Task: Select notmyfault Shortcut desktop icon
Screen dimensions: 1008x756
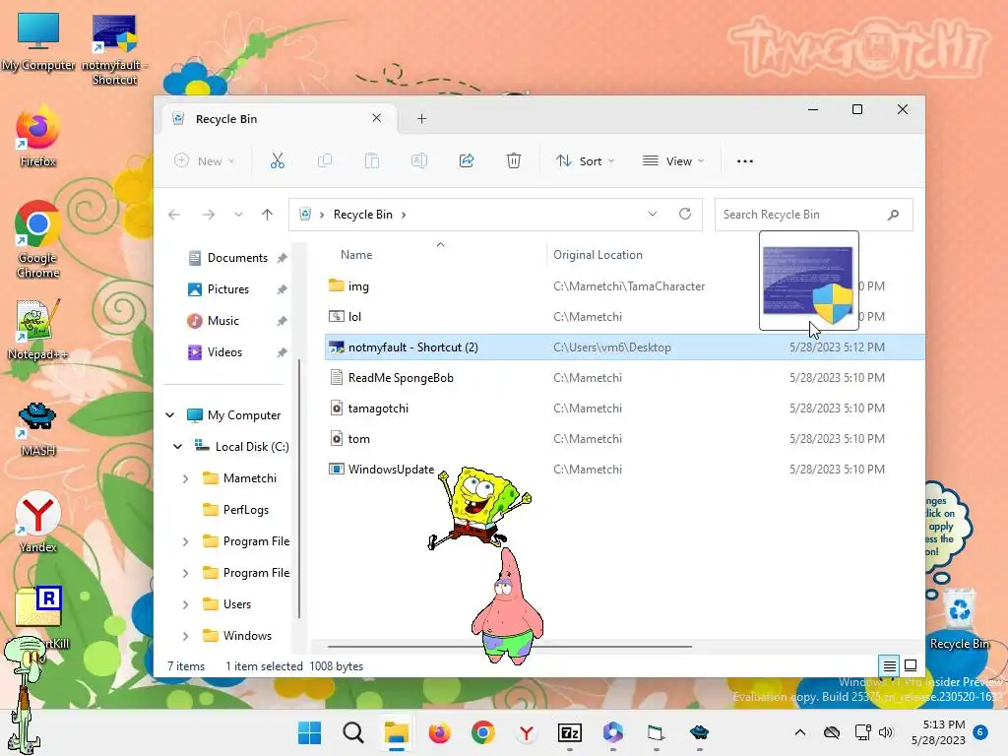Action: pyautogui.click(x=114, y=49)
